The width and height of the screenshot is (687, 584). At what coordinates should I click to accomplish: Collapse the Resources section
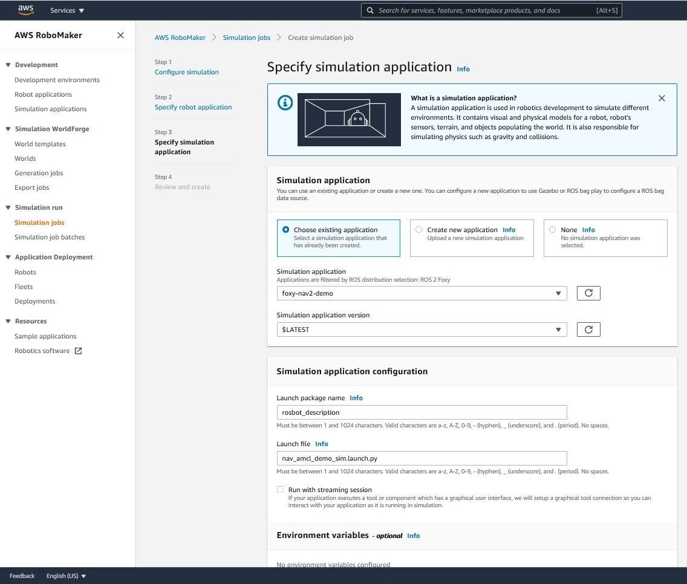pyautogui.click(x=8, y=321)
